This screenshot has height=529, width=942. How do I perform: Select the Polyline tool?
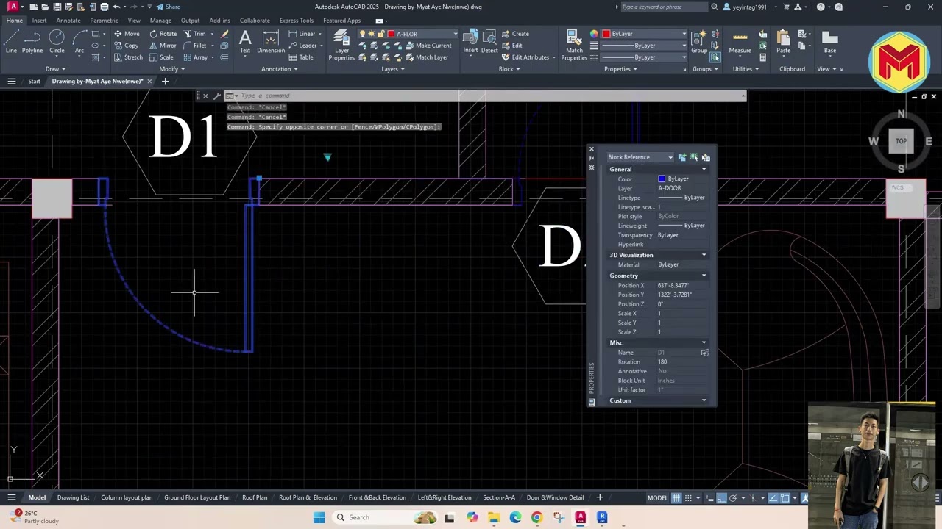click(x=32, y=42)
